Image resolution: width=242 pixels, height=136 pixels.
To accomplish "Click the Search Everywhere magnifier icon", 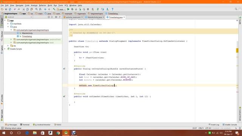I will pos(236,9).
